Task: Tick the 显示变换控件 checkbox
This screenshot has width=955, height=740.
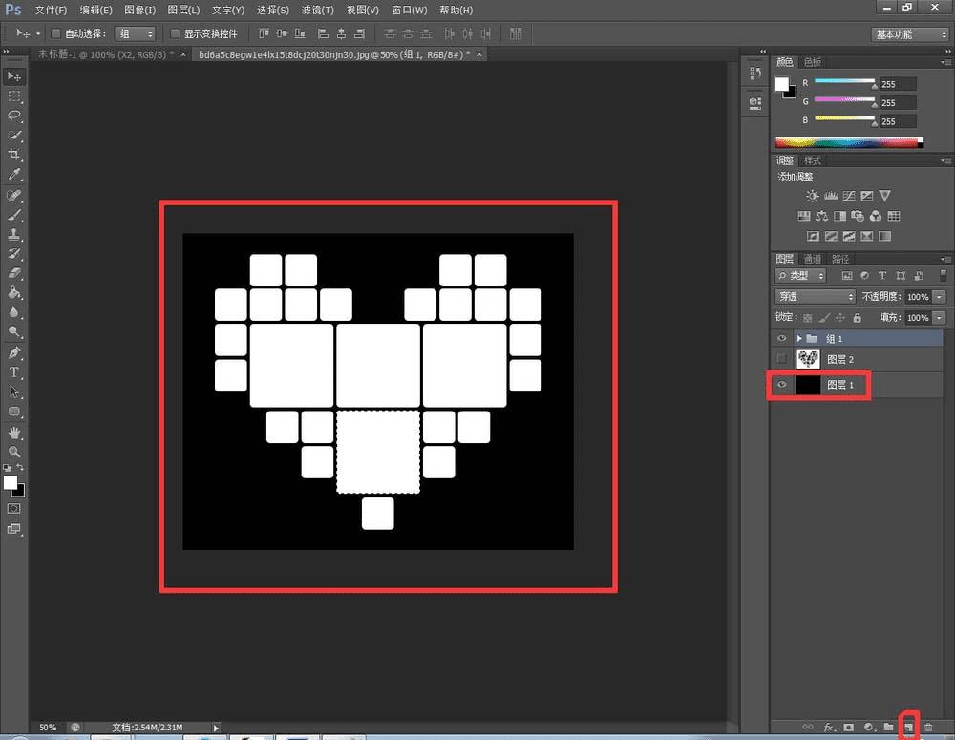Action: tap(175, 33)
